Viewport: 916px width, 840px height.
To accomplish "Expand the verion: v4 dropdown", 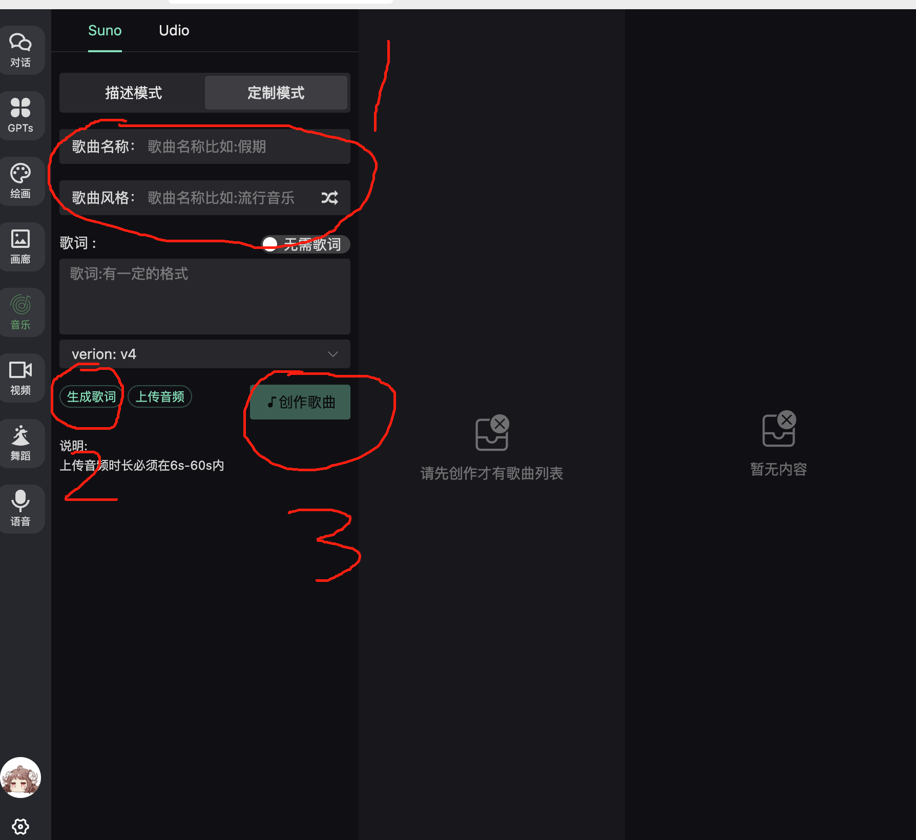I will (205, 354).
